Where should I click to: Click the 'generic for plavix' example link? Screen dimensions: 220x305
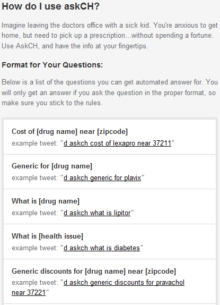point(102,178)
